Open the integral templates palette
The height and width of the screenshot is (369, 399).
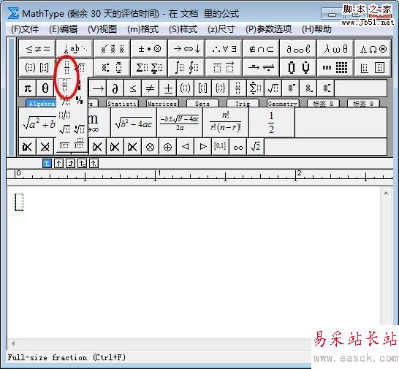pos(186,67)
